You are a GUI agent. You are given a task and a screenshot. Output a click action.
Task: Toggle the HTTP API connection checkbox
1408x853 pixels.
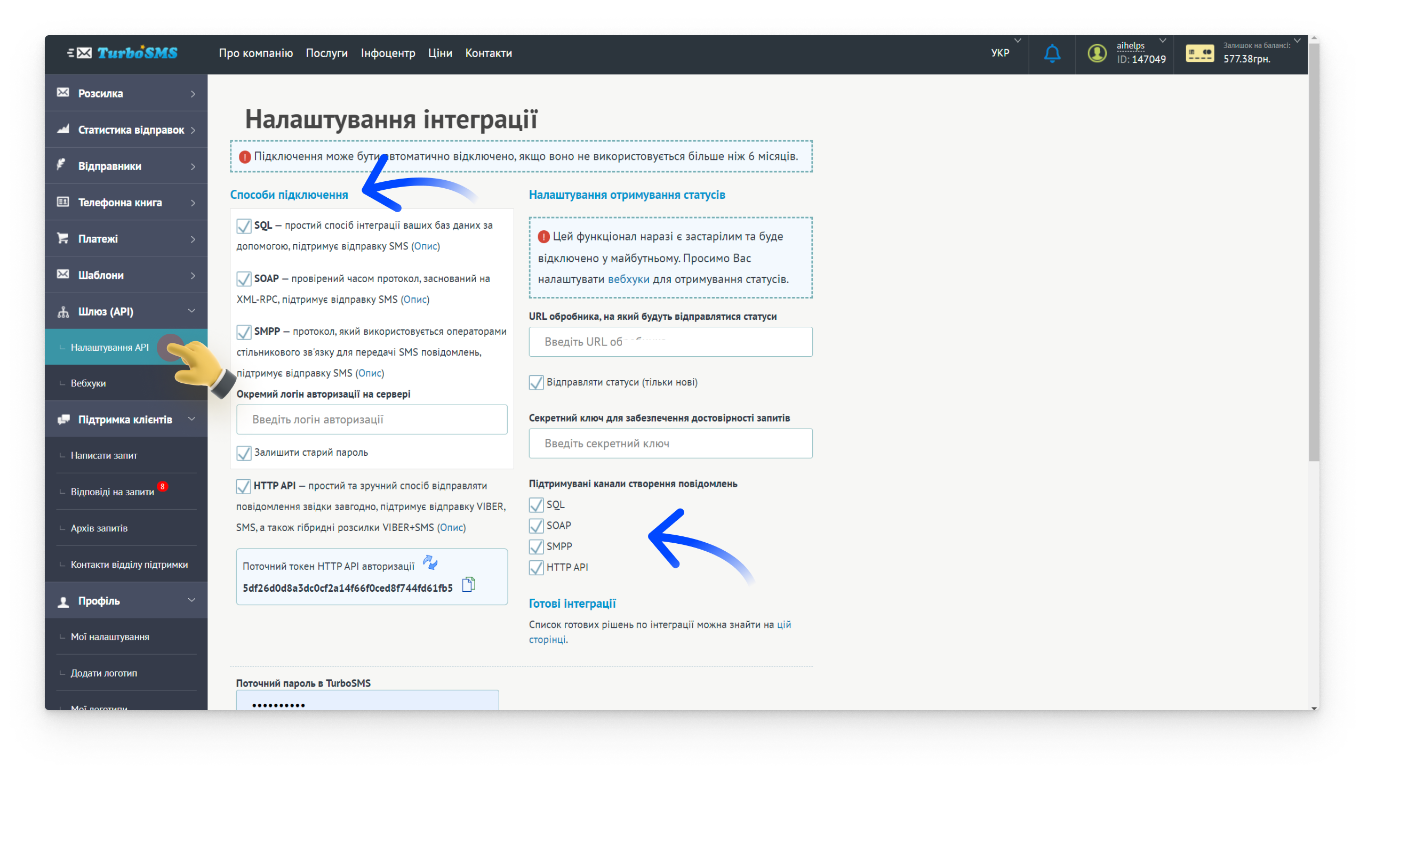pyautogui.click(x=243, y=486)
